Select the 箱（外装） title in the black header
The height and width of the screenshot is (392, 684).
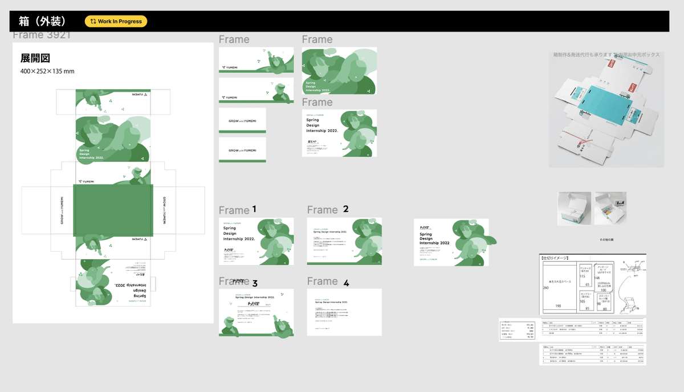[x=43, y=21]
